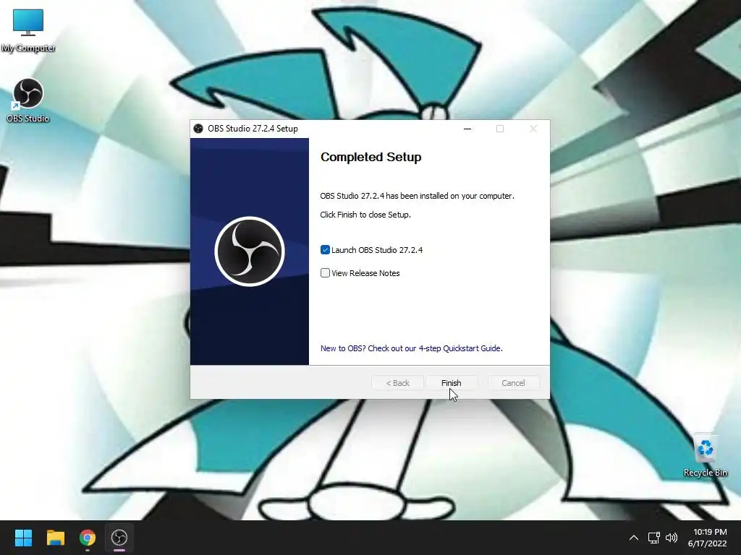Minimize the OBS Studio Setup window
741x555 pixels.
click(x=467, y=129)
